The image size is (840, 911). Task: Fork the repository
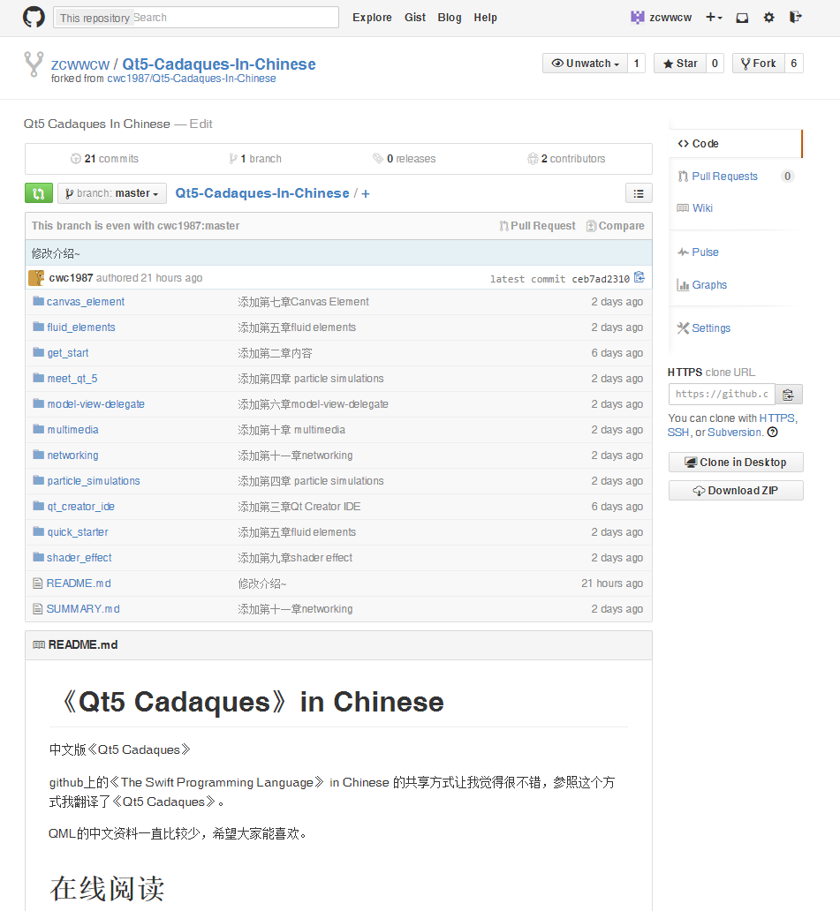pos(759,64)
